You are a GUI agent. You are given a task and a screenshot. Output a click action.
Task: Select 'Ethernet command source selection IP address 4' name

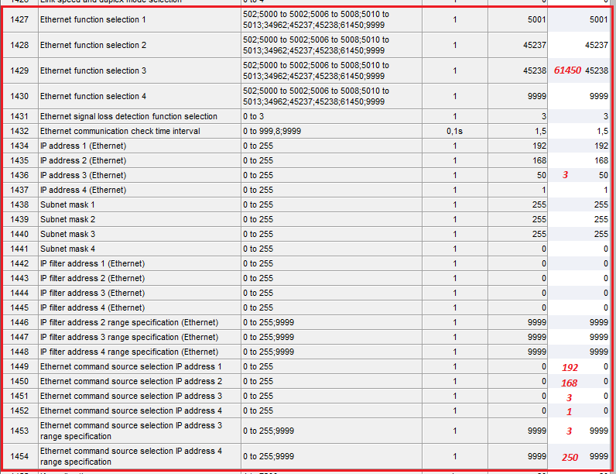(139, 410)
